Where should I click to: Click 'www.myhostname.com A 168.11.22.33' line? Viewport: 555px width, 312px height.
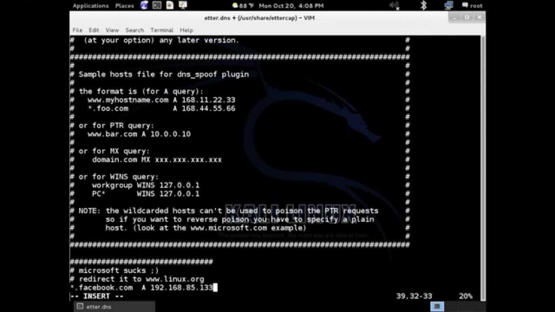[161, 100]
